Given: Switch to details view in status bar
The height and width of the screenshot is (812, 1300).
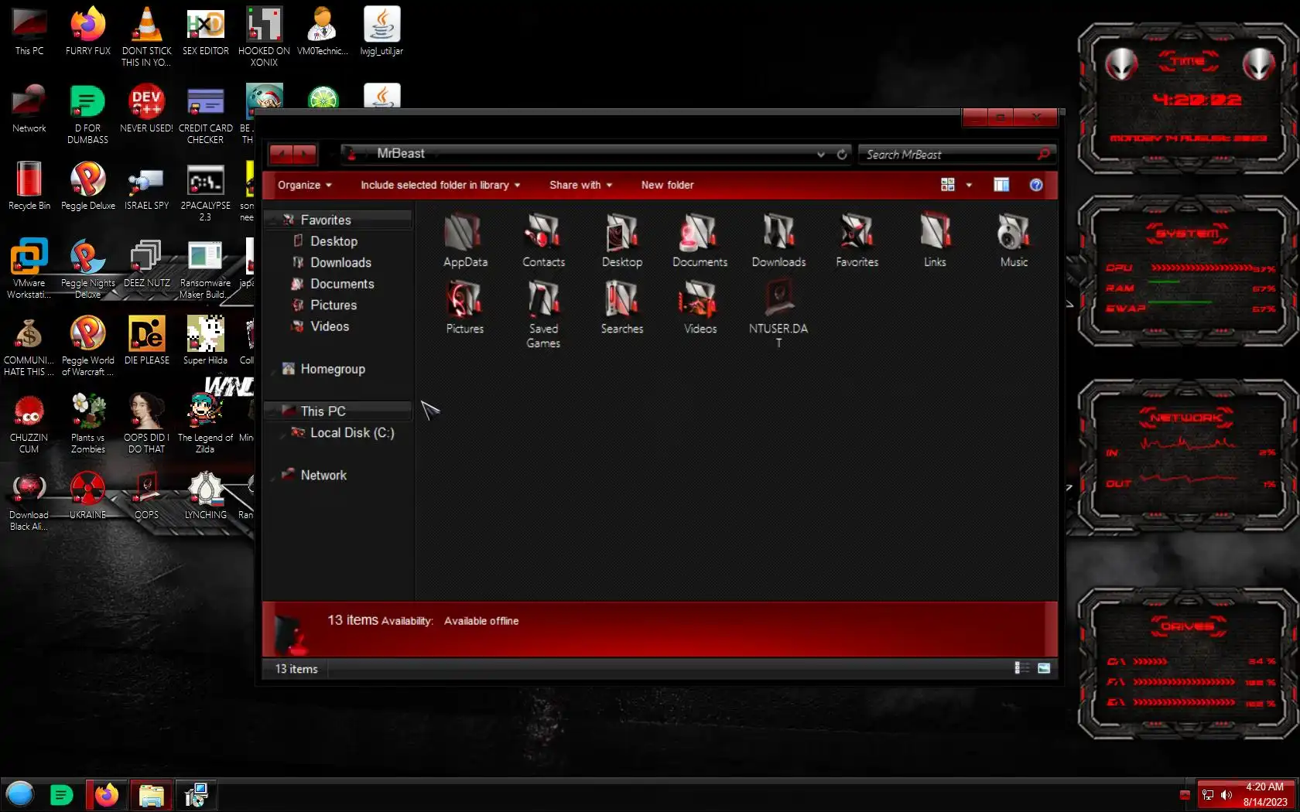Looking at the screenshot, I should pos(1022,668).
